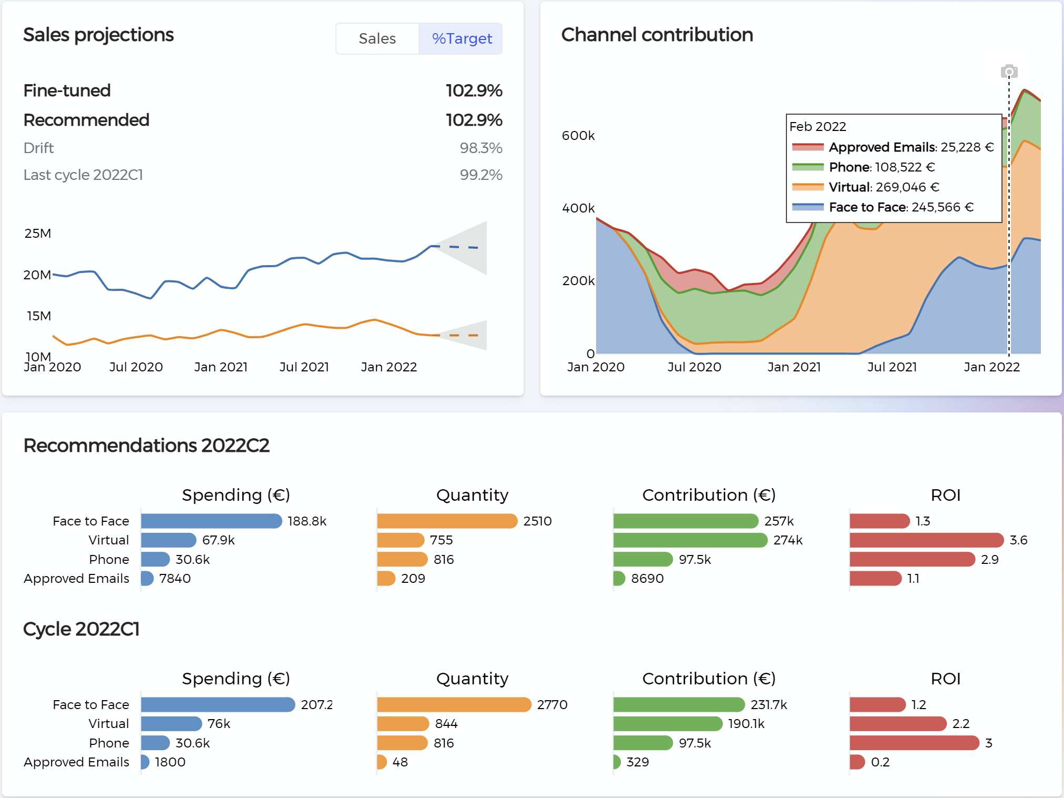Click Face to Face blue swatch in tooltip
This screenshot has height=798, width=1064.
point(807,207)
